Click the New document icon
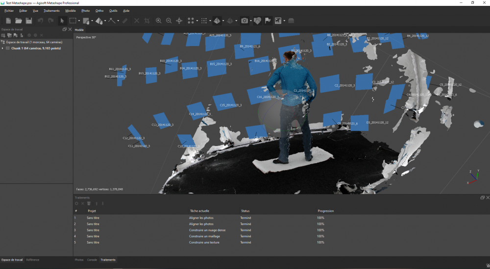Image resolution: width=490 pixels, height=269 pixels. 8,21
